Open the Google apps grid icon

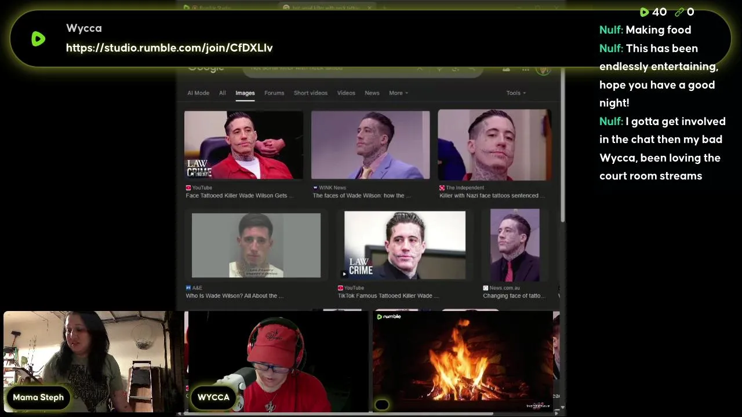pos(525,69)
